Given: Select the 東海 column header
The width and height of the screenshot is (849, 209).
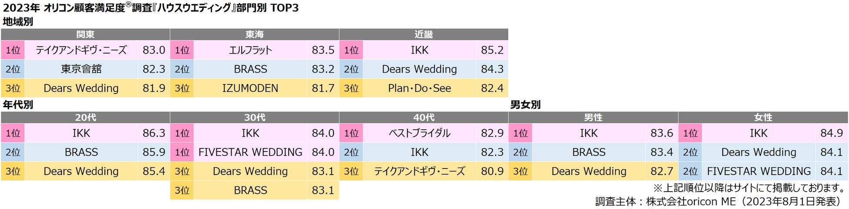Looking at the screenshot, I should (254, 34).
